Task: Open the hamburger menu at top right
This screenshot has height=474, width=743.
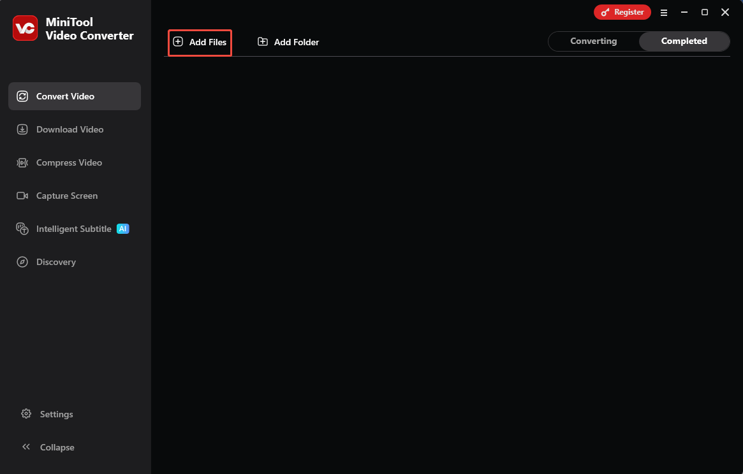Action: pos(664,12)
